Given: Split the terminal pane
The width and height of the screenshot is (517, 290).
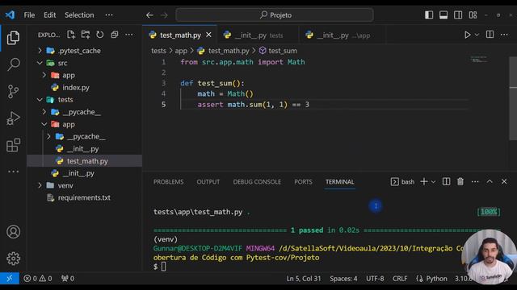Looking at the screenshot, I should coord(446,181).
